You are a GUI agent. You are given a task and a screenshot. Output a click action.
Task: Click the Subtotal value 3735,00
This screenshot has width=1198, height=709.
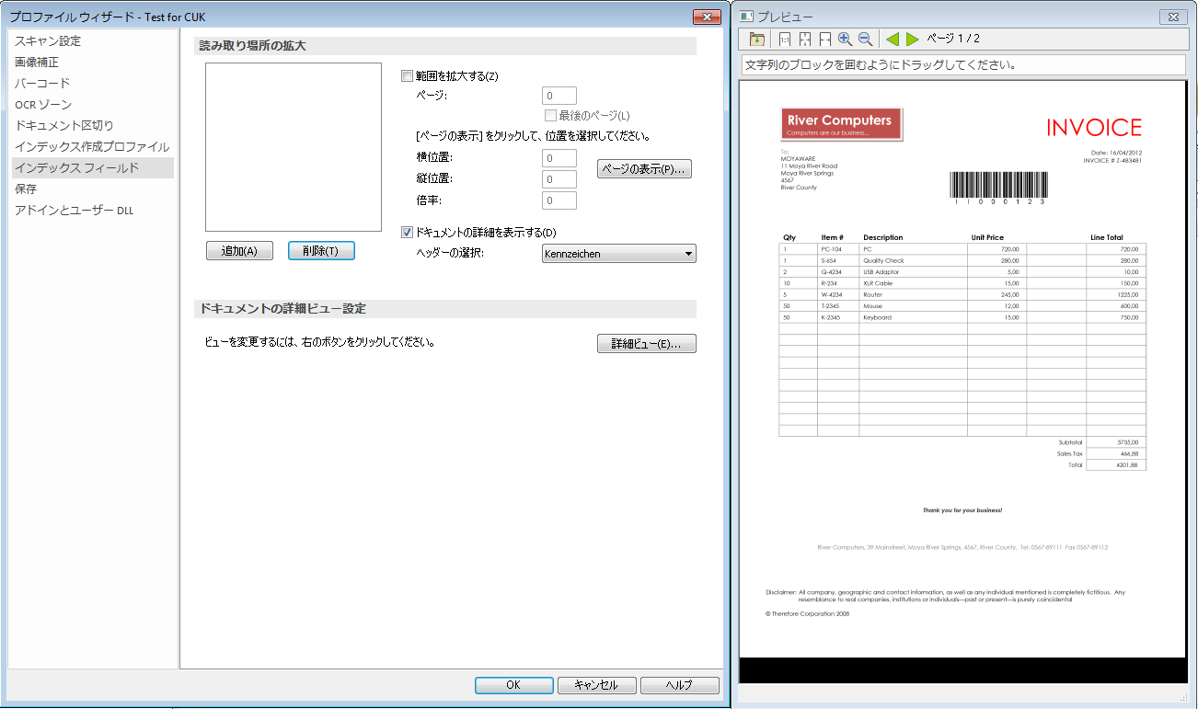1129,442
